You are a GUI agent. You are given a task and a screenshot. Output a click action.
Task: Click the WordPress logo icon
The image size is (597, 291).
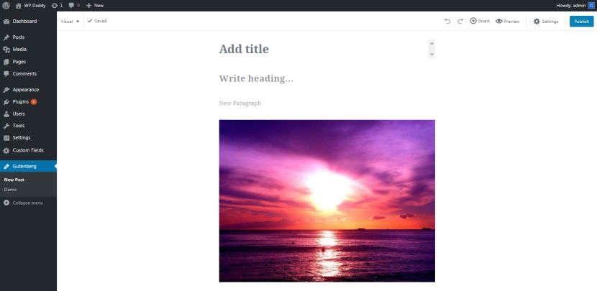(x=6, y=5)
